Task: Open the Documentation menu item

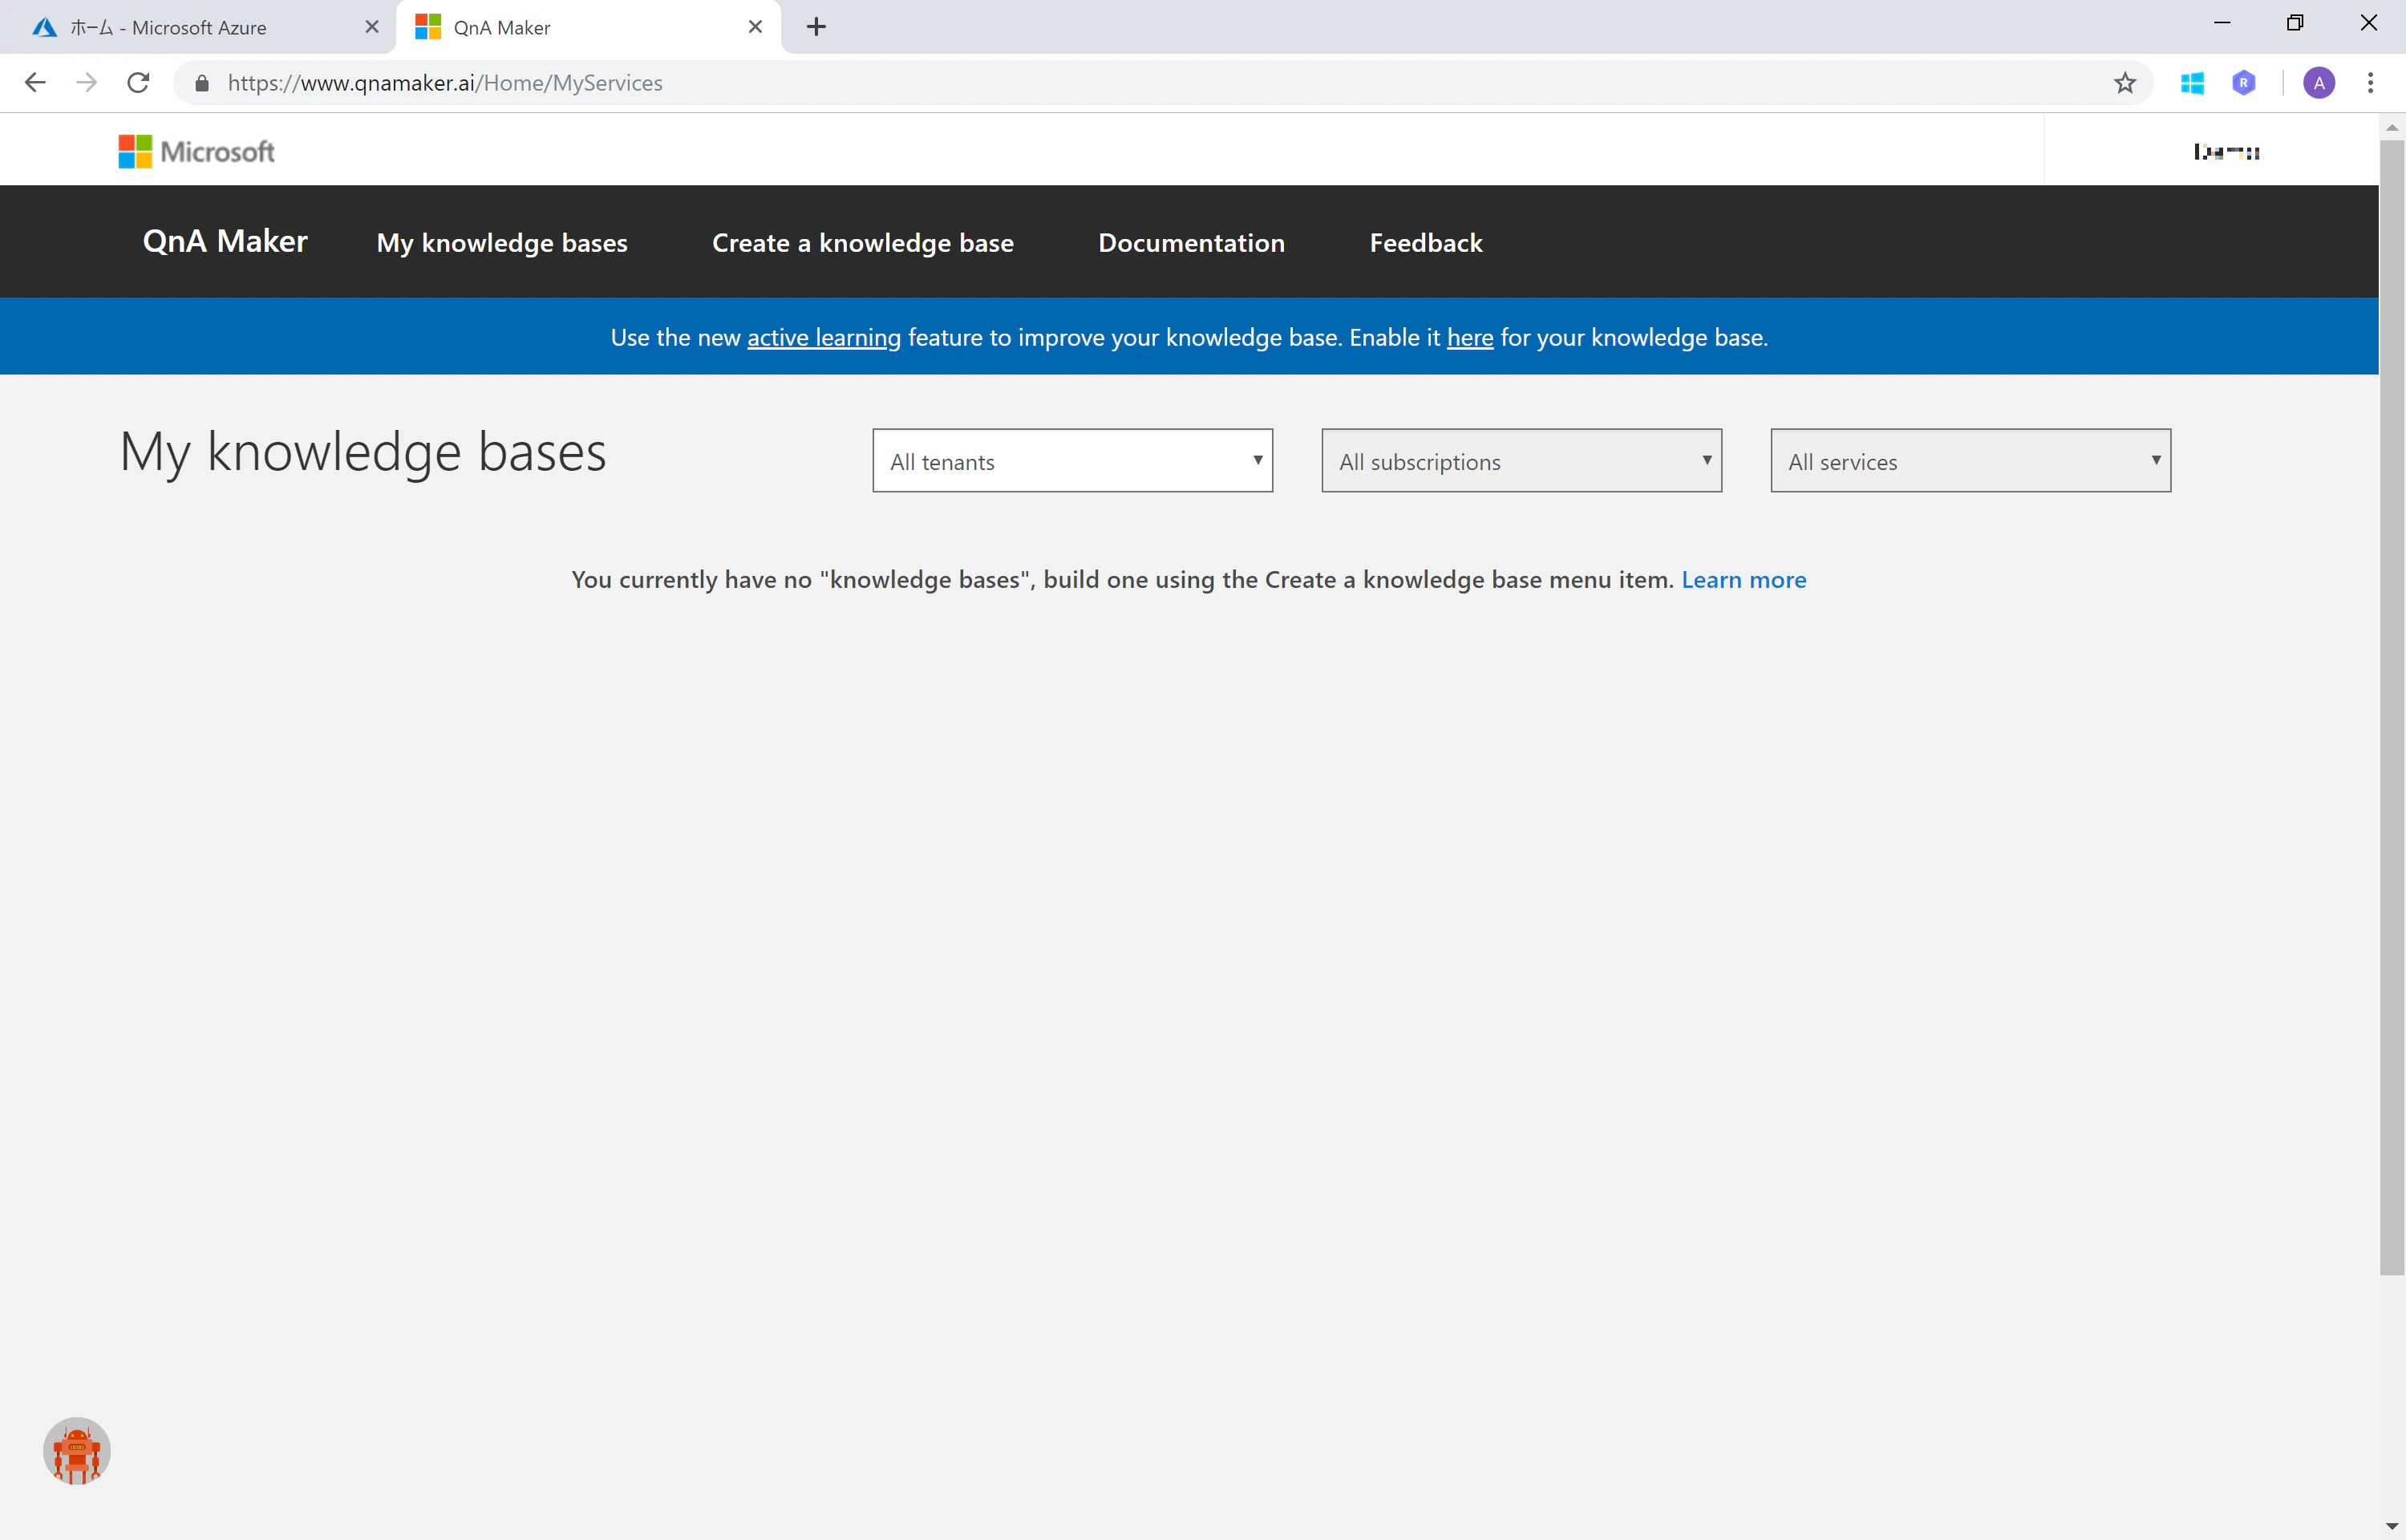Action: coord(1192,242)
